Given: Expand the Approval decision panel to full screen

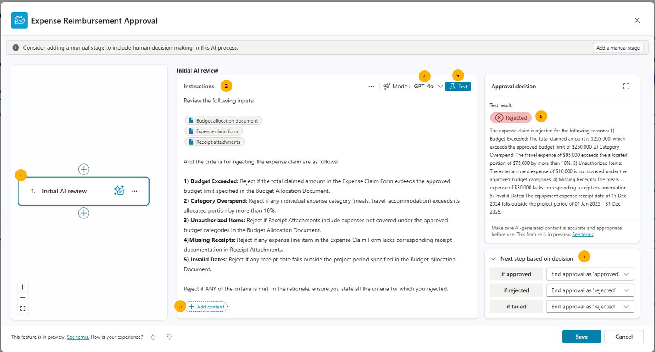Looking at the screenshot, I should click(626, 86).
